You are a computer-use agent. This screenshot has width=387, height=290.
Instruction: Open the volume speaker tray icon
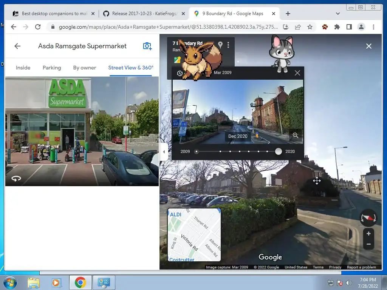point(349,283)
